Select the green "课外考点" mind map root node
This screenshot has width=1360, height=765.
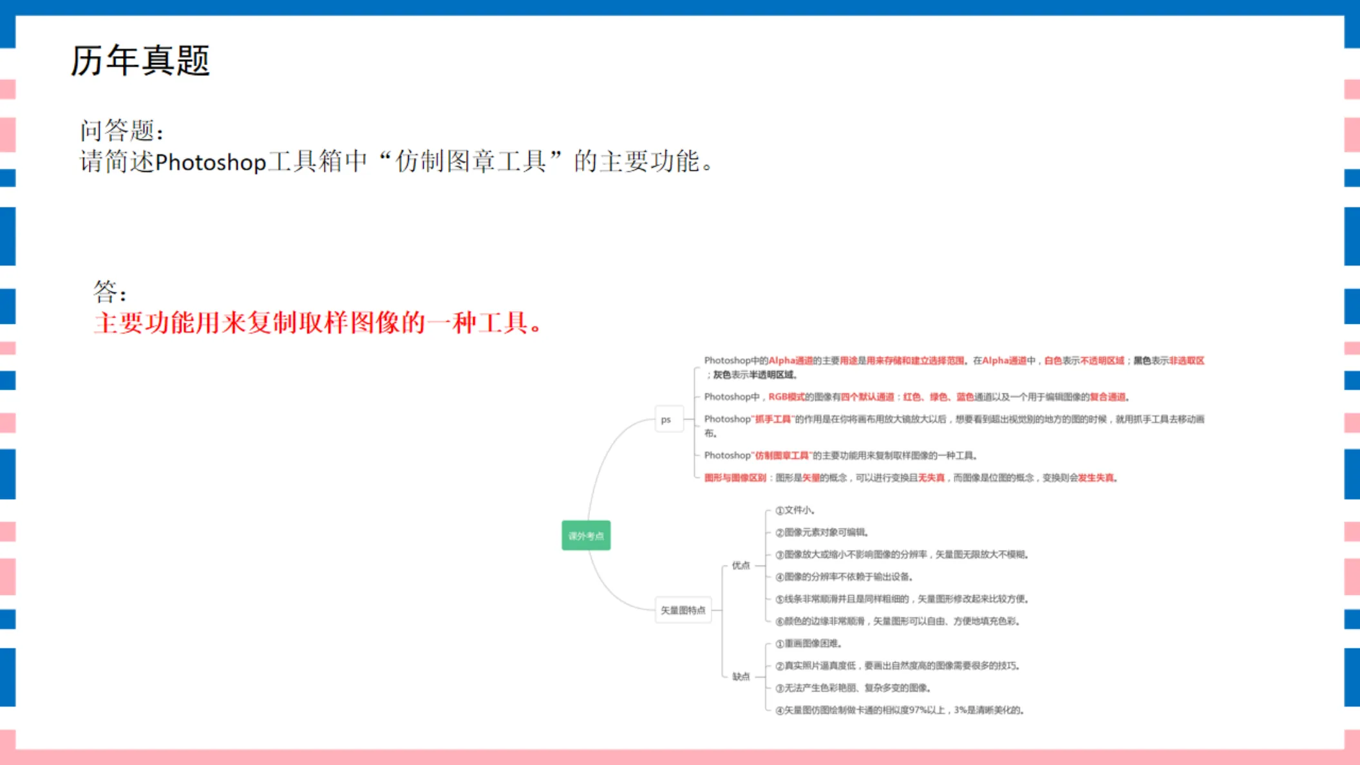[586, 536]
